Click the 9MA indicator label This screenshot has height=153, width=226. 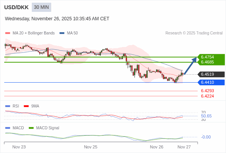tap(35, 106)
